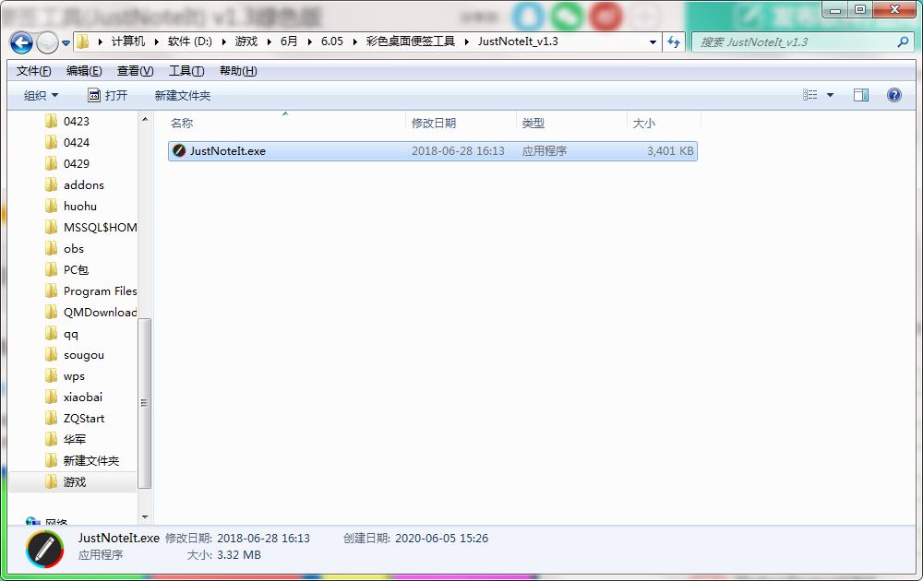Viewport: 923px width, 581px height.
Task: Click 游戏 segment in the address path
Action: click(x=246, y=41)
